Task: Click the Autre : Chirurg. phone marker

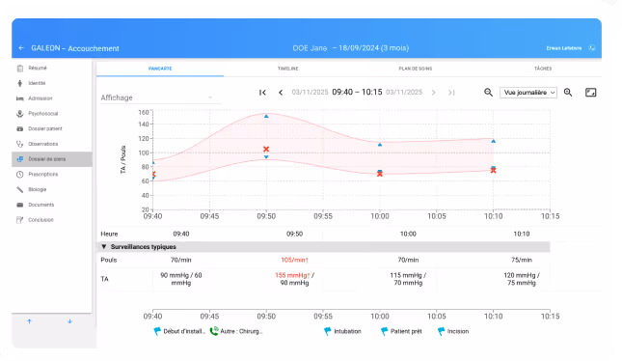Action: tap(214, 331)
